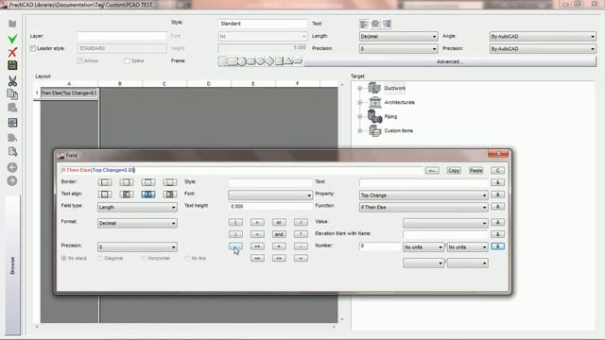
Task: Click the backspace arrow button in Field dialog
Action: 432,170
